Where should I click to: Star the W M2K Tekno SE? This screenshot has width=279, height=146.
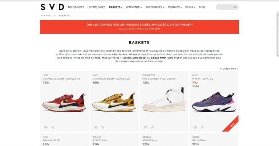pos(202,127)
